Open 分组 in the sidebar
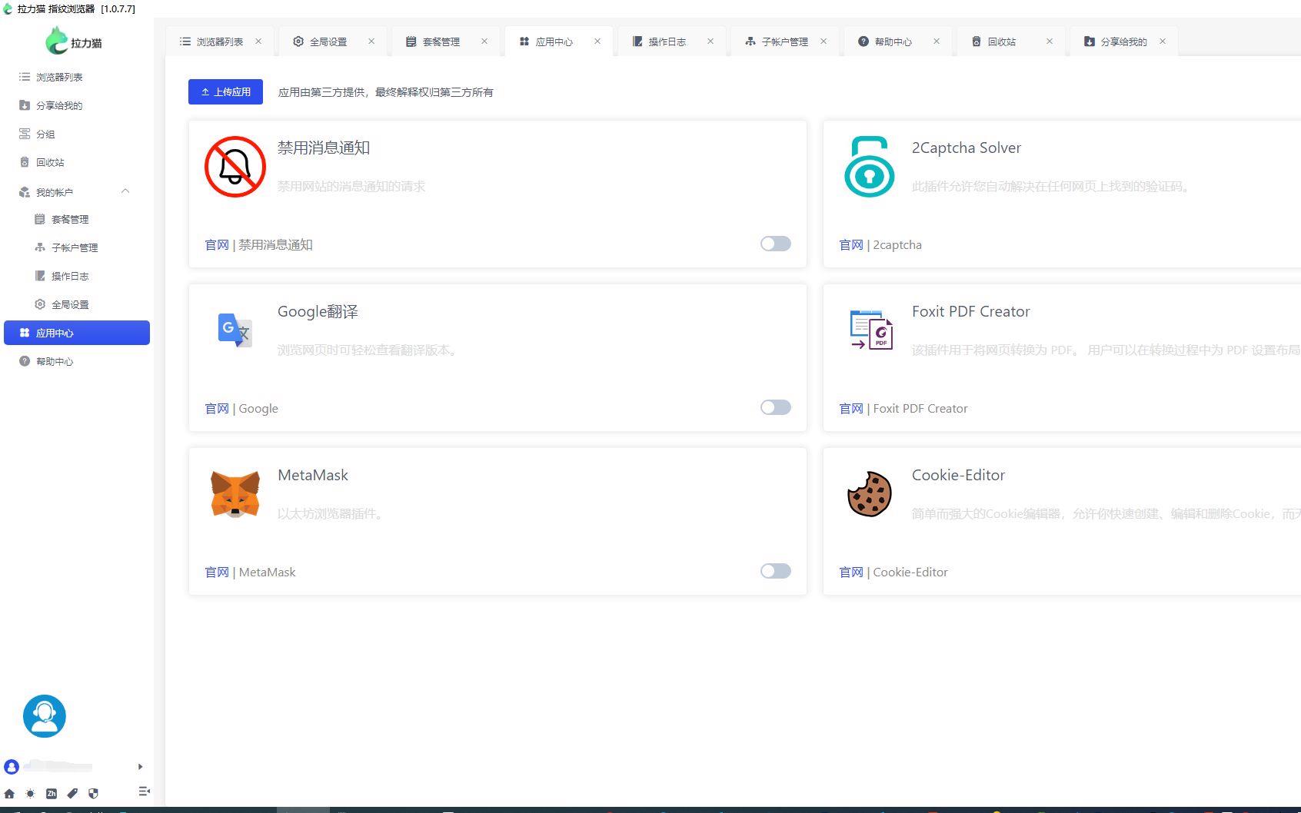1301x813 pixels. [x=77, y=134]
